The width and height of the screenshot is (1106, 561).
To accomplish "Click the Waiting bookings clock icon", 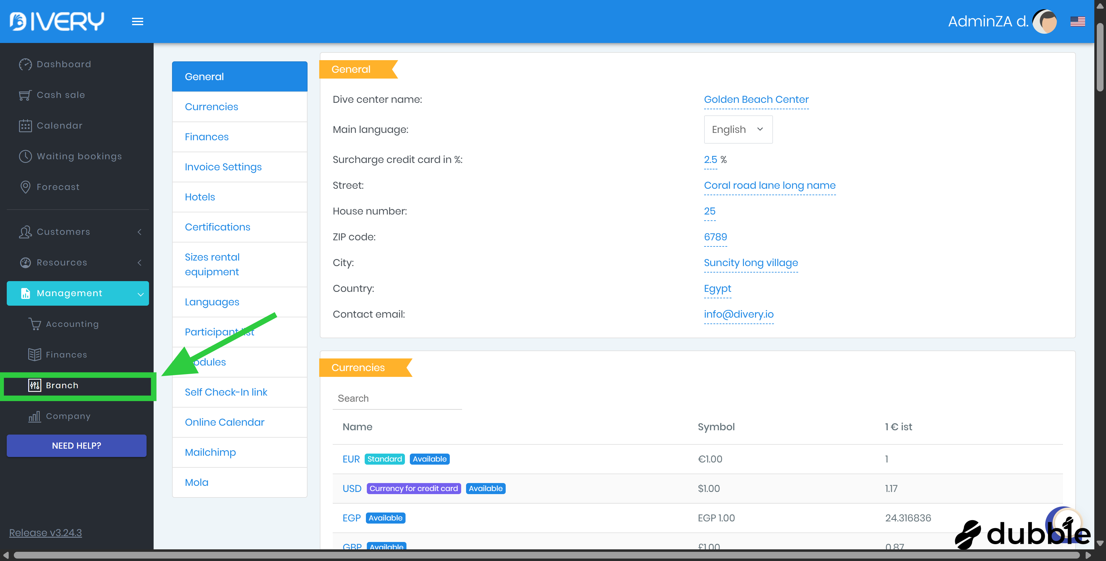I will tap(25, 157).
